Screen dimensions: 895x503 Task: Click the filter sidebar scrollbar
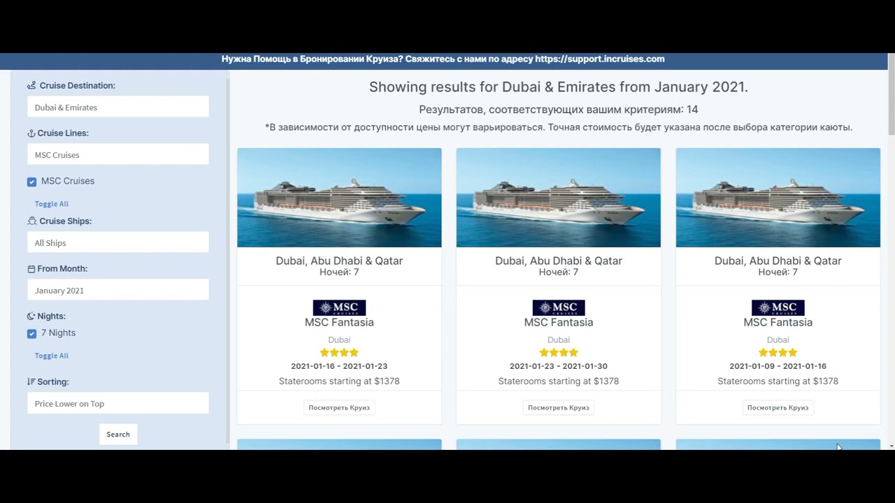pos(228,260)
